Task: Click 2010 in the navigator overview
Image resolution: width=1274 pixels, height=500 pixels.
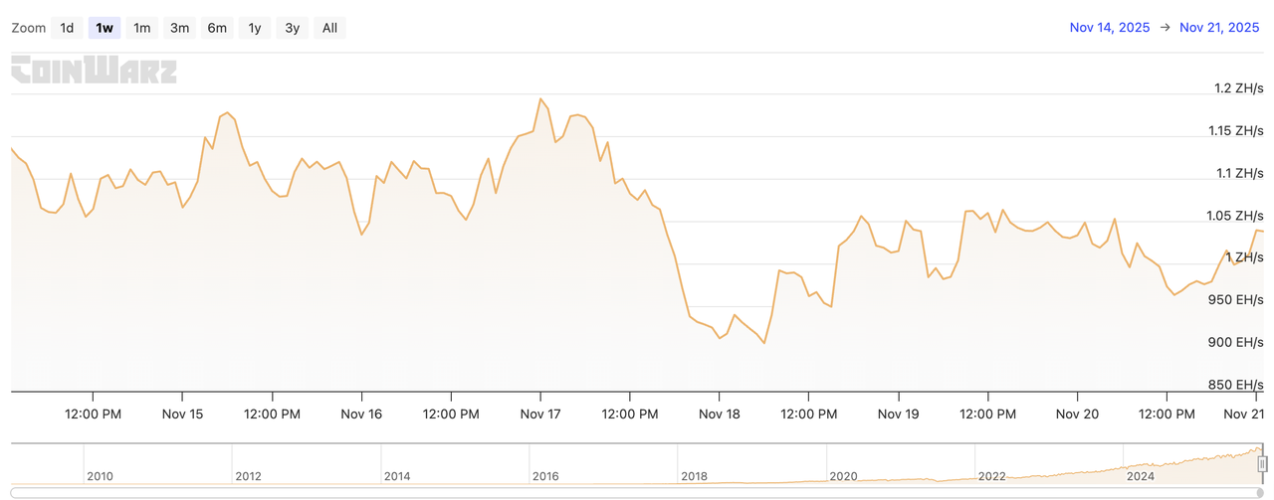Action: (x=100, y=476)
